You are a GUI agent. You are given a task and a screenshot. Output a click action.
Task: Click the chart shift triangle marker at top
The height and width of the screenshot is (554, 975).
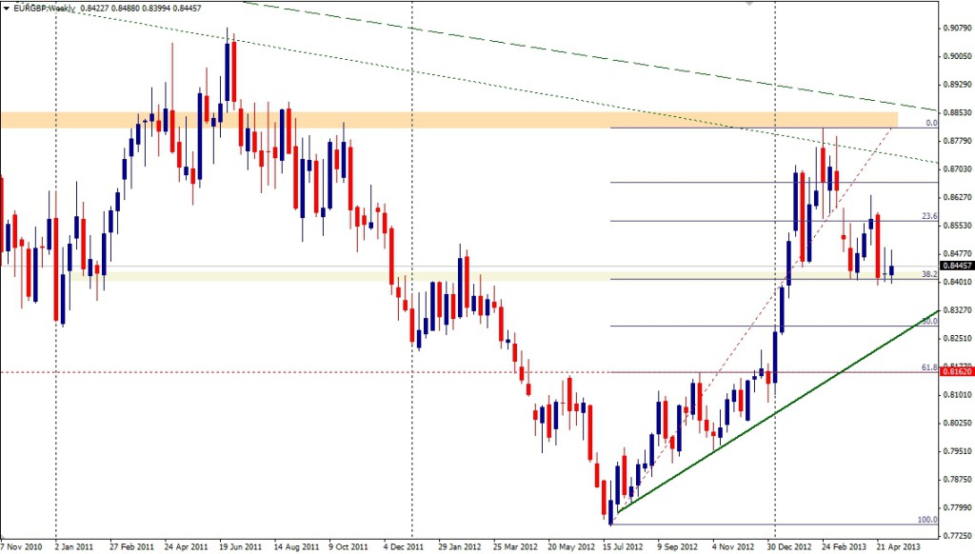point(749,4)
